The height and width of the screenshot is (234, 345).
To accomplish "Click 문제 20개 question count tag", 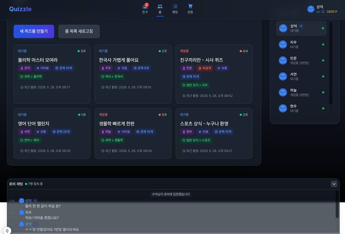I will pos(61,132).
